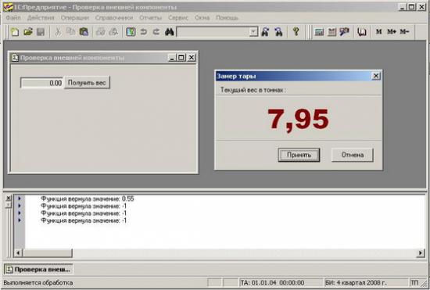Click Принять in the Замер тары dialog
Viewport: 430px width, 290px height.
pyautogui.click(x=299, y=155)
